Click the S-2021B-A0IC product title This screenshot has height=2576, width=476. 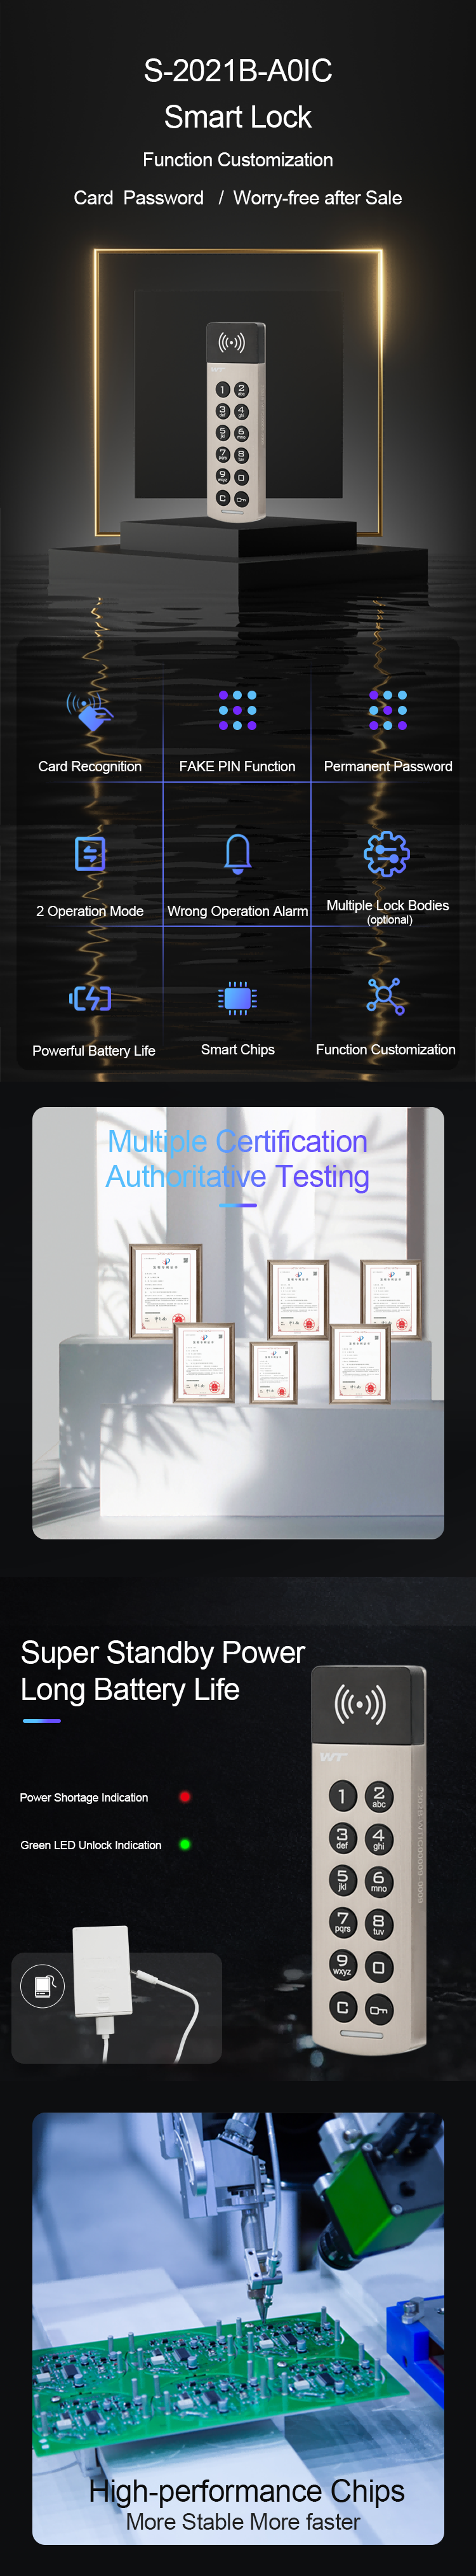tap(238, 71)
